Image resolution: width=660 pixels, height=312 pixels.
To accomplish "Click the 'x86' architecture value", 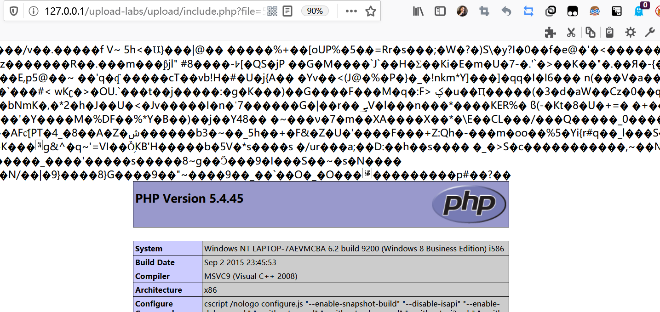I will pyautogui.click(x=211, y=290).
